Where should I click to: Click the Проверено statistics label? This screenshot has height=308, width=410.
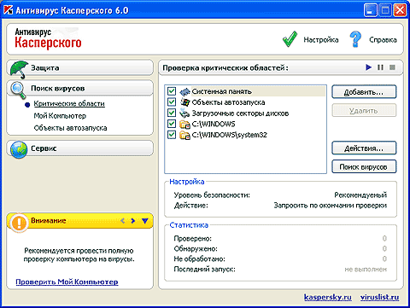click(x=193, y=238)
